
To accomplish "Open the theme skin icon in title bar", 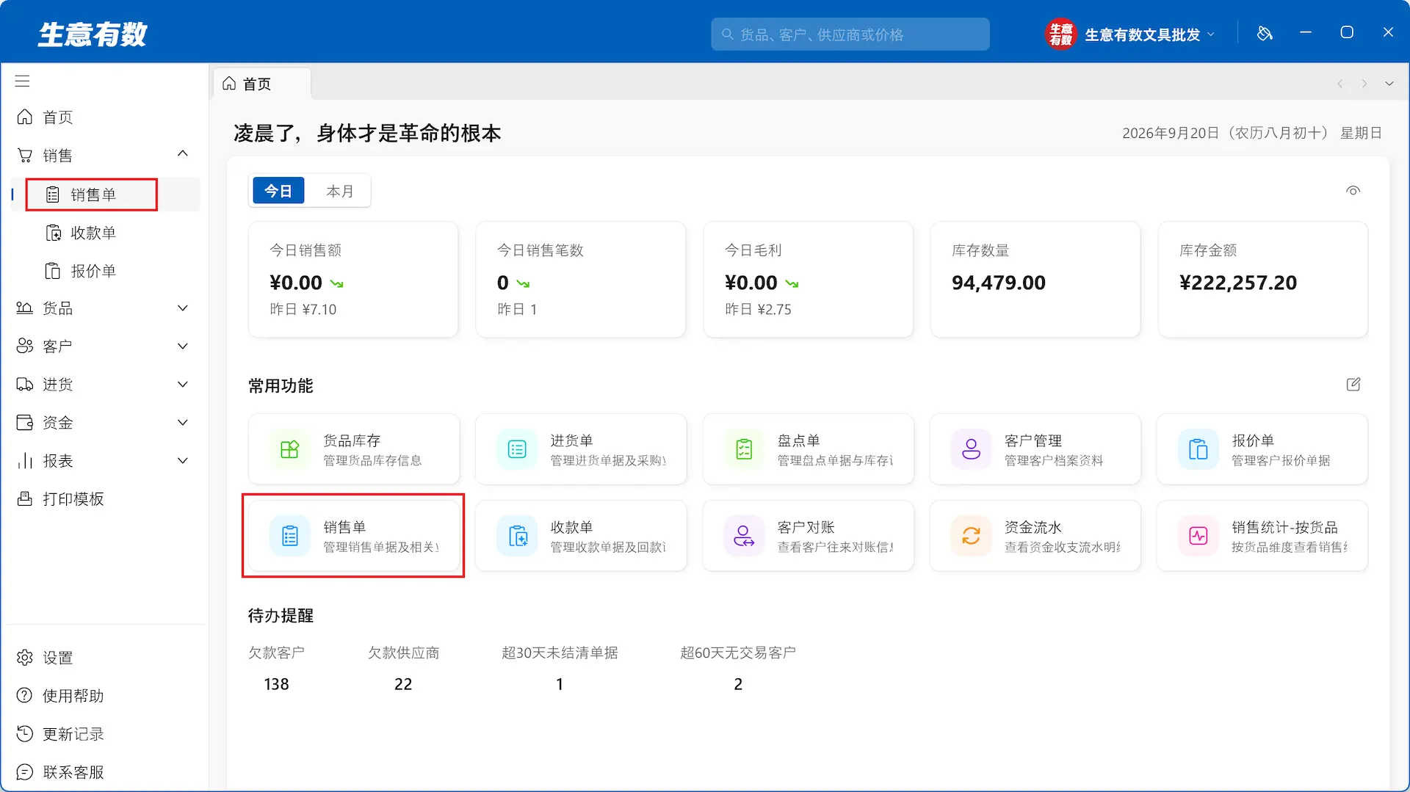I will [x=1264, y=33].
